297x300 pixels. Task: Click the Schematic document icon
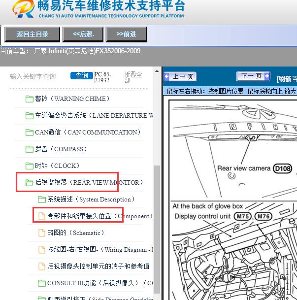click(42, 233)
